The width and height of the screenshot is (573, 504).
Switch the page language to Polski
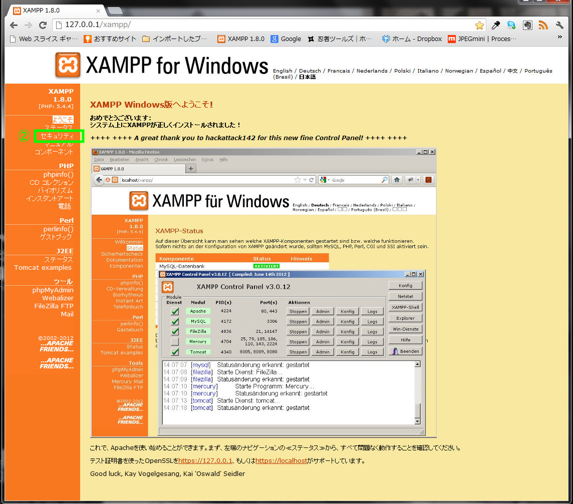[x=402, y=71]
